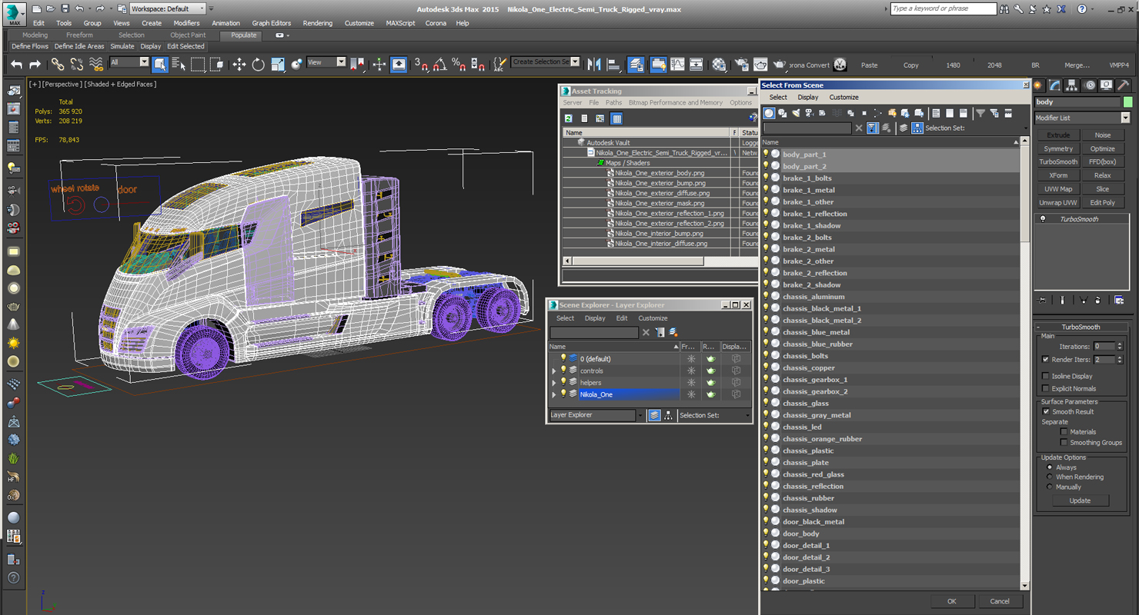Toggle the Render Iters checkbox

pyautogui.click(x=1045, y=359)
